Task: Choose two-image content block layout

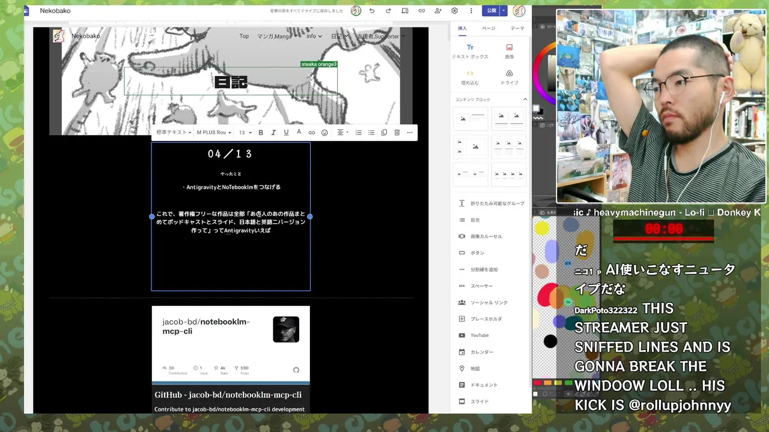Action: click(509, 119)
